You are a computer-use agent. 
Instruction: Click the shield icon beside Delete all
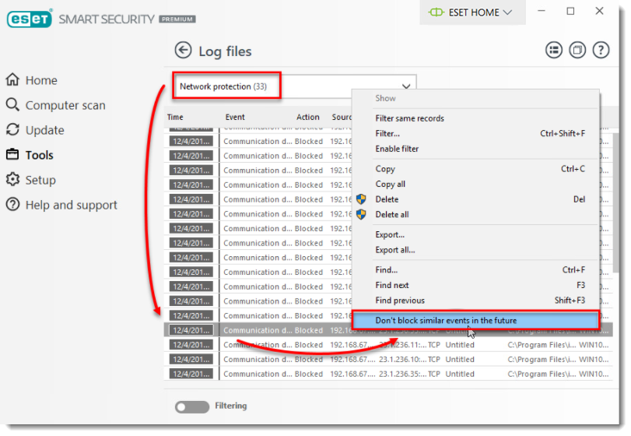(361, 215)
